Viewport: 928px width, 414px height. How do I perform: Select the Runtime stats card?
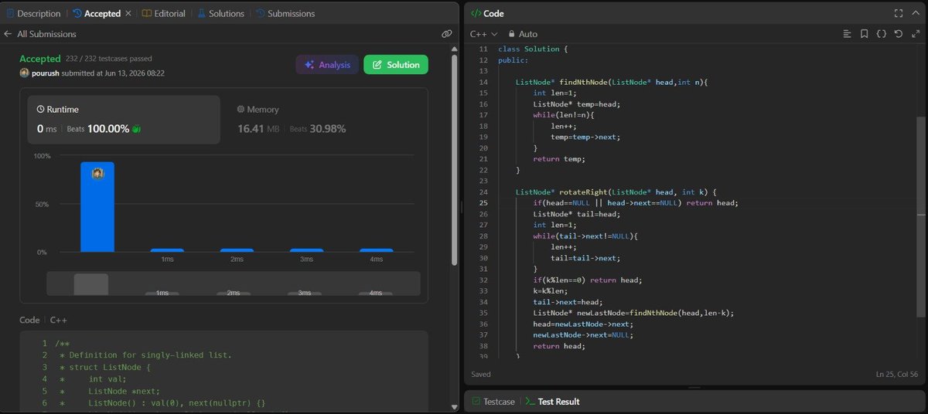click(x=124, y=120)
